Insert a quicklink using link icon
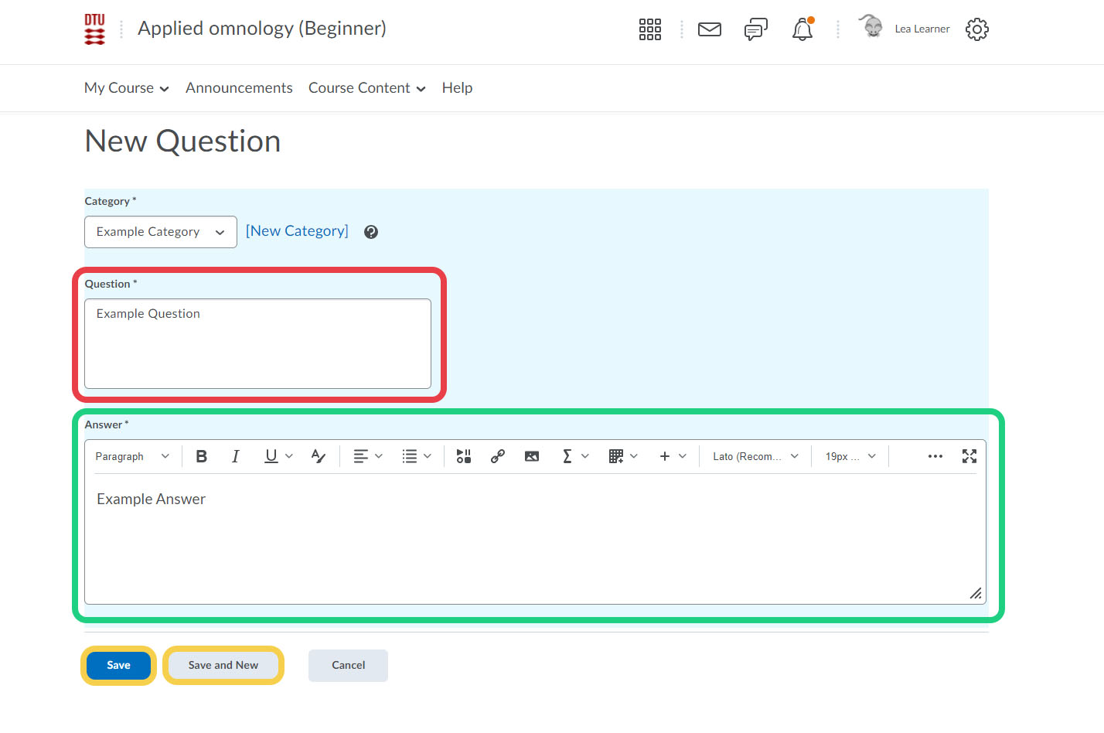Screen dimensions: 1104x733 click(498, 456)
